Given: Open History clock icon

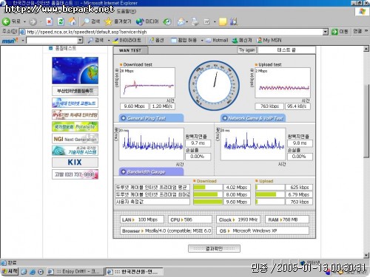Looking at the screenshot, I should (167, 22).
